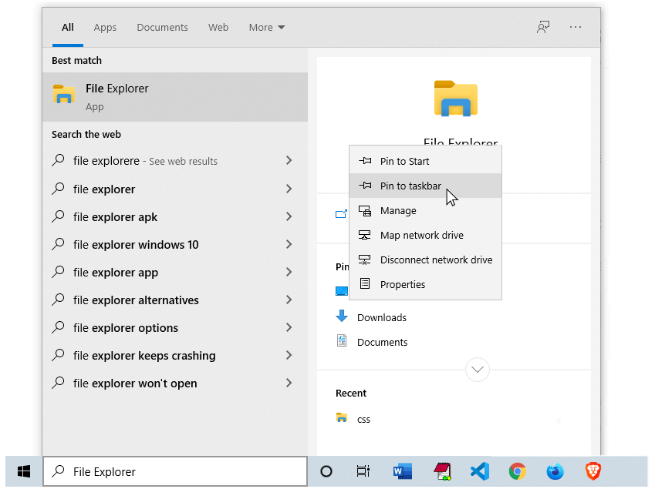Expand the circular chevron-down in preview pane

coord(477,370)
